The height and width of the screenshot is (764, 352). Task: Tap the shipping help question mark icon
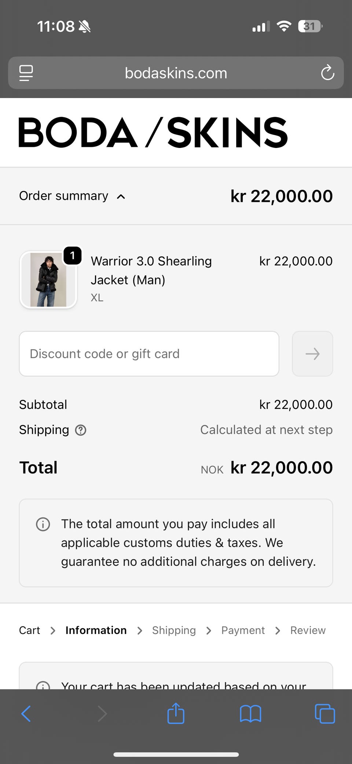click(x=81, y=430)
